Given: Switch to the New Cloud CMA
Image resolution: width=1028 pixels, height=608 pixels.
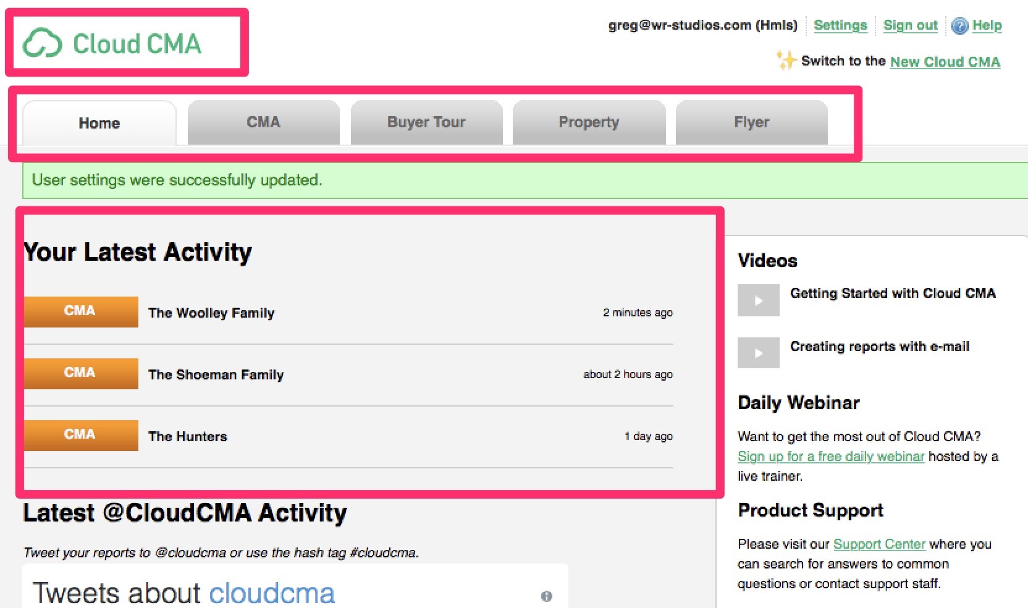Looking at the screenshot, I should click(x=945, y=62).
